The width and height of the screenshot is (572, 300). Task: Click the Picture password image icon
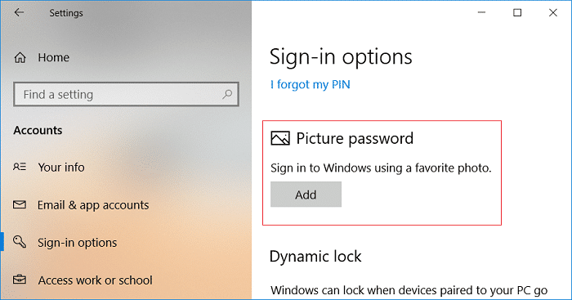pyautogui.click(x=280, y=138)
